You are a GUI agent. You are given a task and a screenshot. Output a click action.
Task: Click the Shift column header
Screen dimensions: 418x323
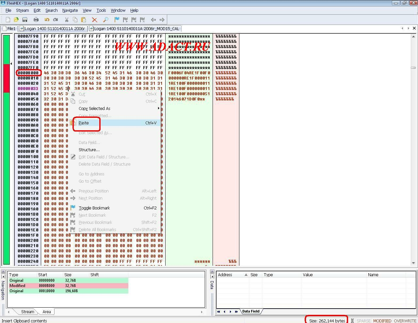pos(108,275)
